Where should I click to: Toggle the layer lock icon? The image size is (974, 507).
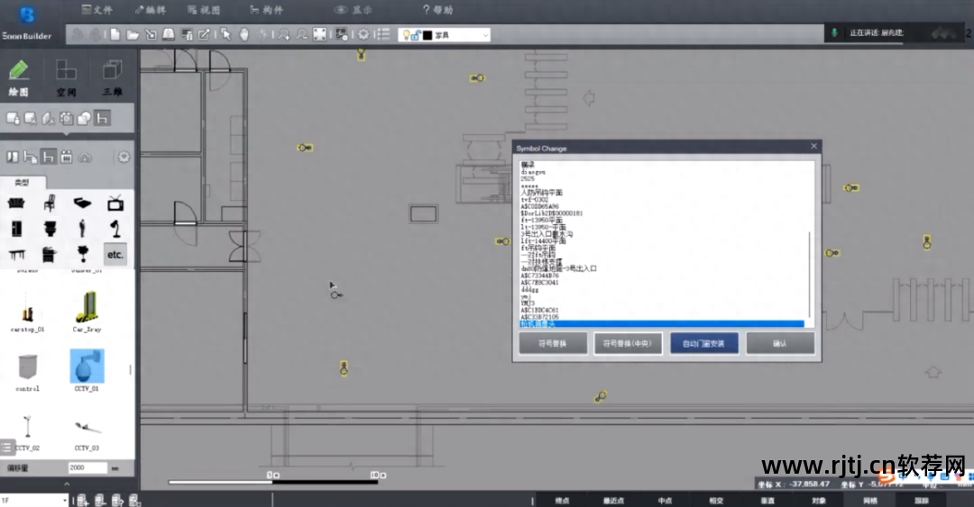[416, 35]
